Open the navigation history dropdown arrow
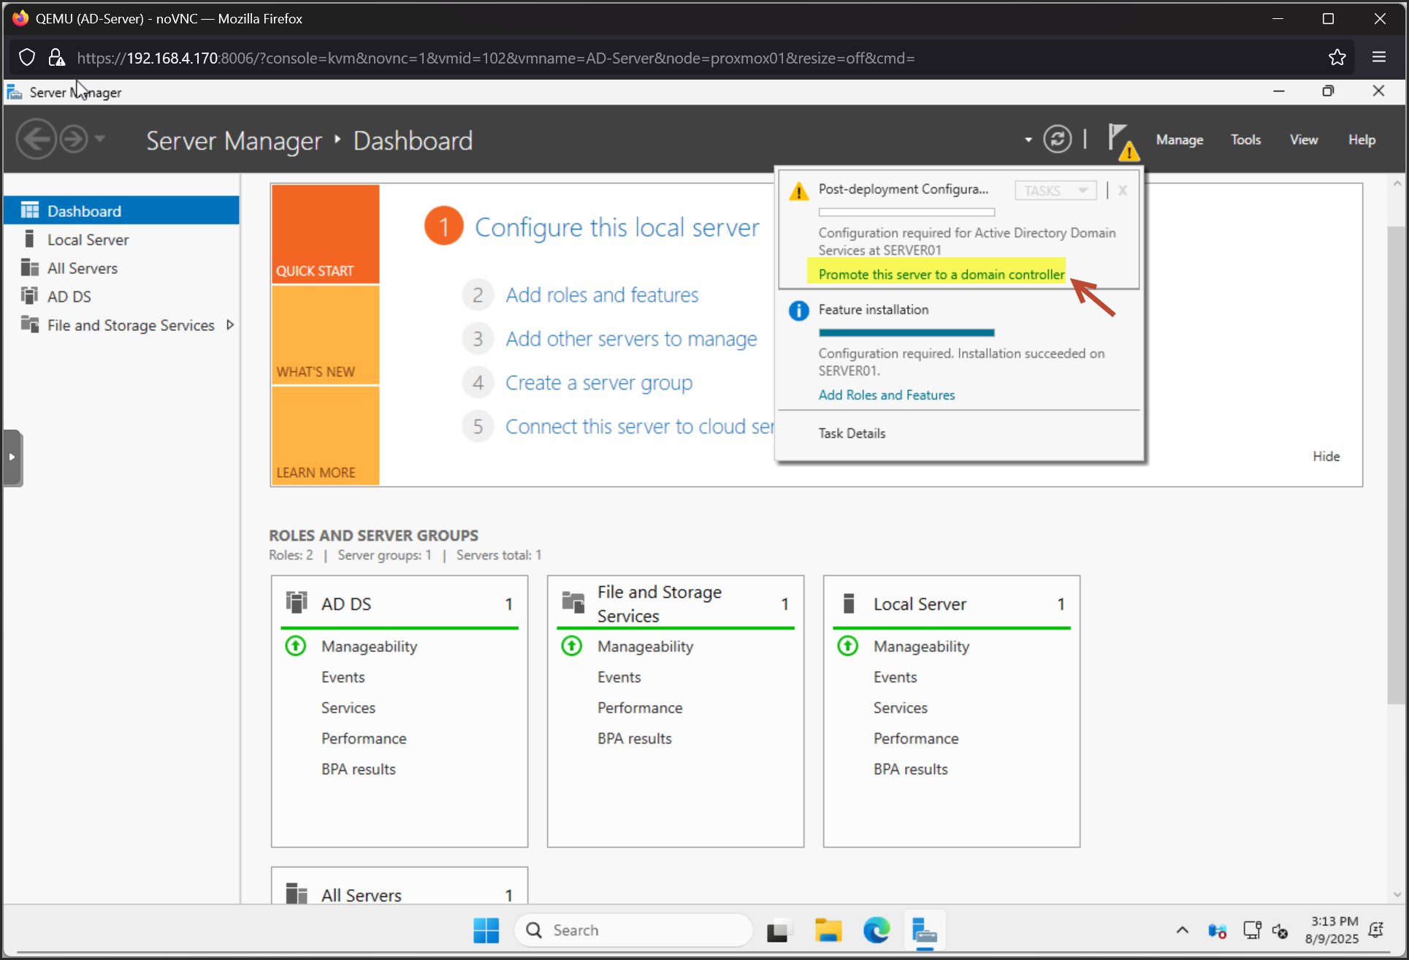1409x960 pixels. click(100, 139)
